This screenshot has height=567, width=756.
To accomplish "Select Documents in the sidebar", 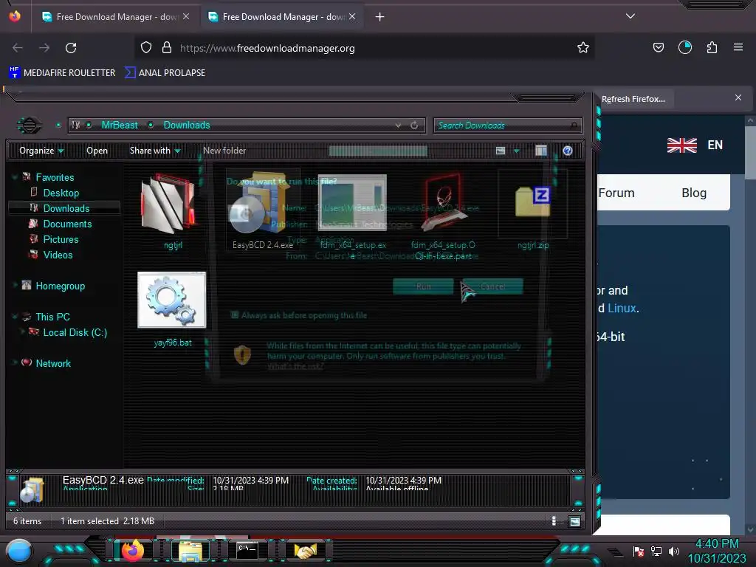I will coord(67,224).
